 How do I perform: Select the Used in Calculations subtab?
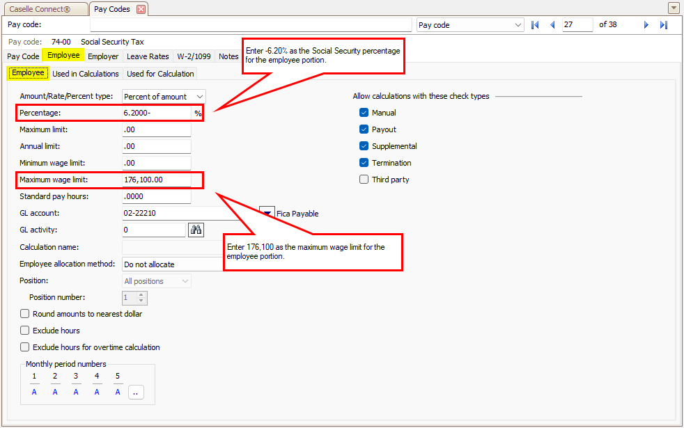coord(86,74)
